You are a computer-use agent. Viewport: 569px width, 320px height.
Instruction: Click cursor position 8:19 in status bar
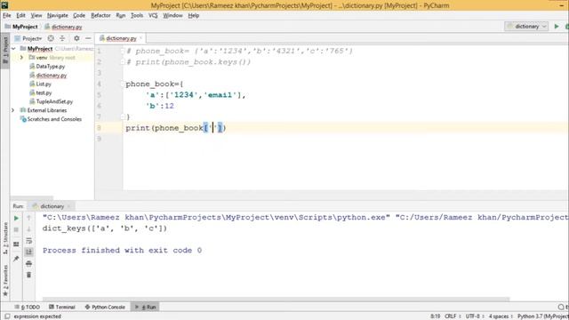point(435,316)
